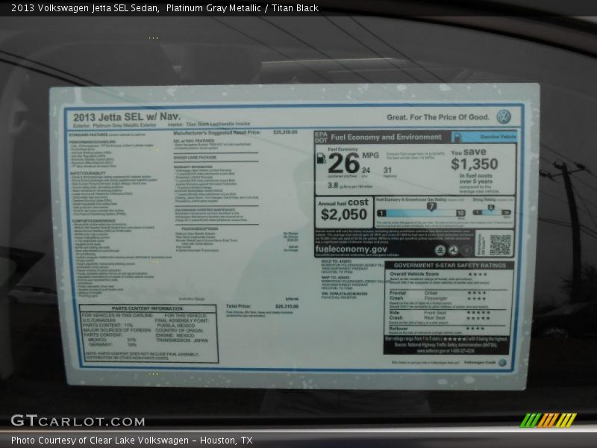Click 'TRANSMISSION: JAPAN' in parts content
The height and width of the screenshot is (448, 597).
pyautogui.click(x=182, y=340)
